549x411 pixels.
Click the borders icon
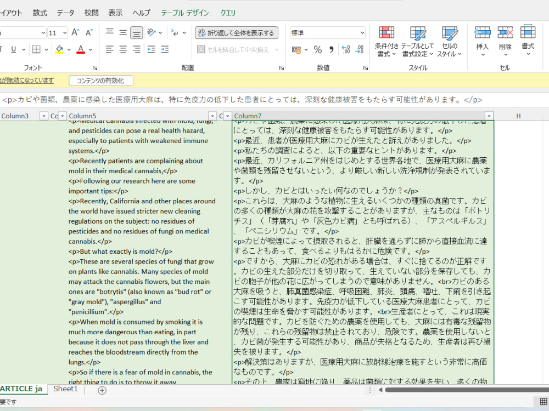36,49
